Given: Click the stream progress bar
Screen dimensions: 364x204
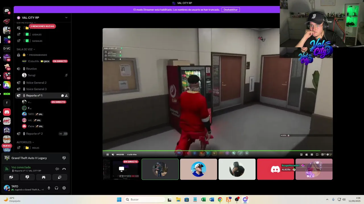Looking at the screenshot, I should pyautogui.click(x=218, y=151).
